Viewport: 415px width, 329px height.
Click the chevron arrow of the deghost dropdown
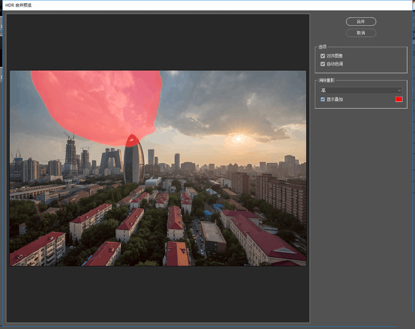point(399,90)
